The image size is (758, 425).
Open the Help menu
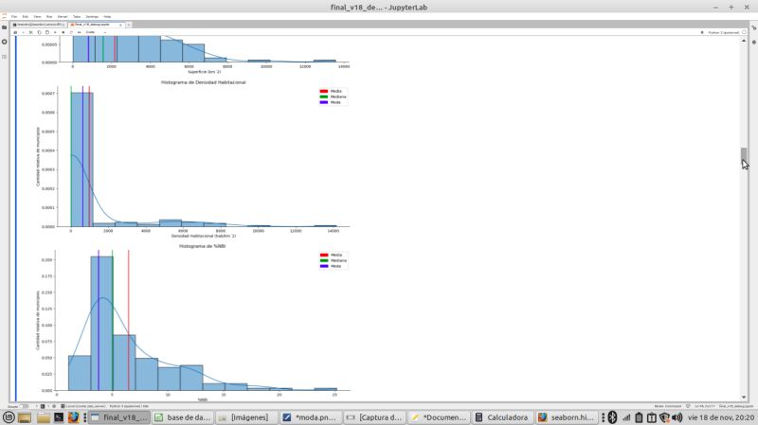[107, 16]
